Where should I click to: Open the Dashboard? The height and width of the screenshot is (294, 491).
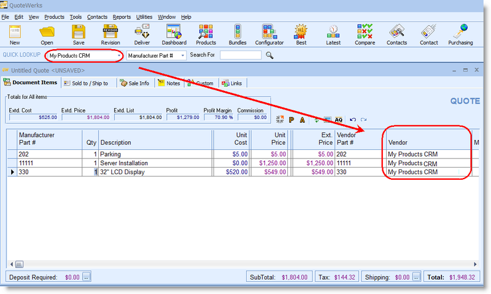174,35
